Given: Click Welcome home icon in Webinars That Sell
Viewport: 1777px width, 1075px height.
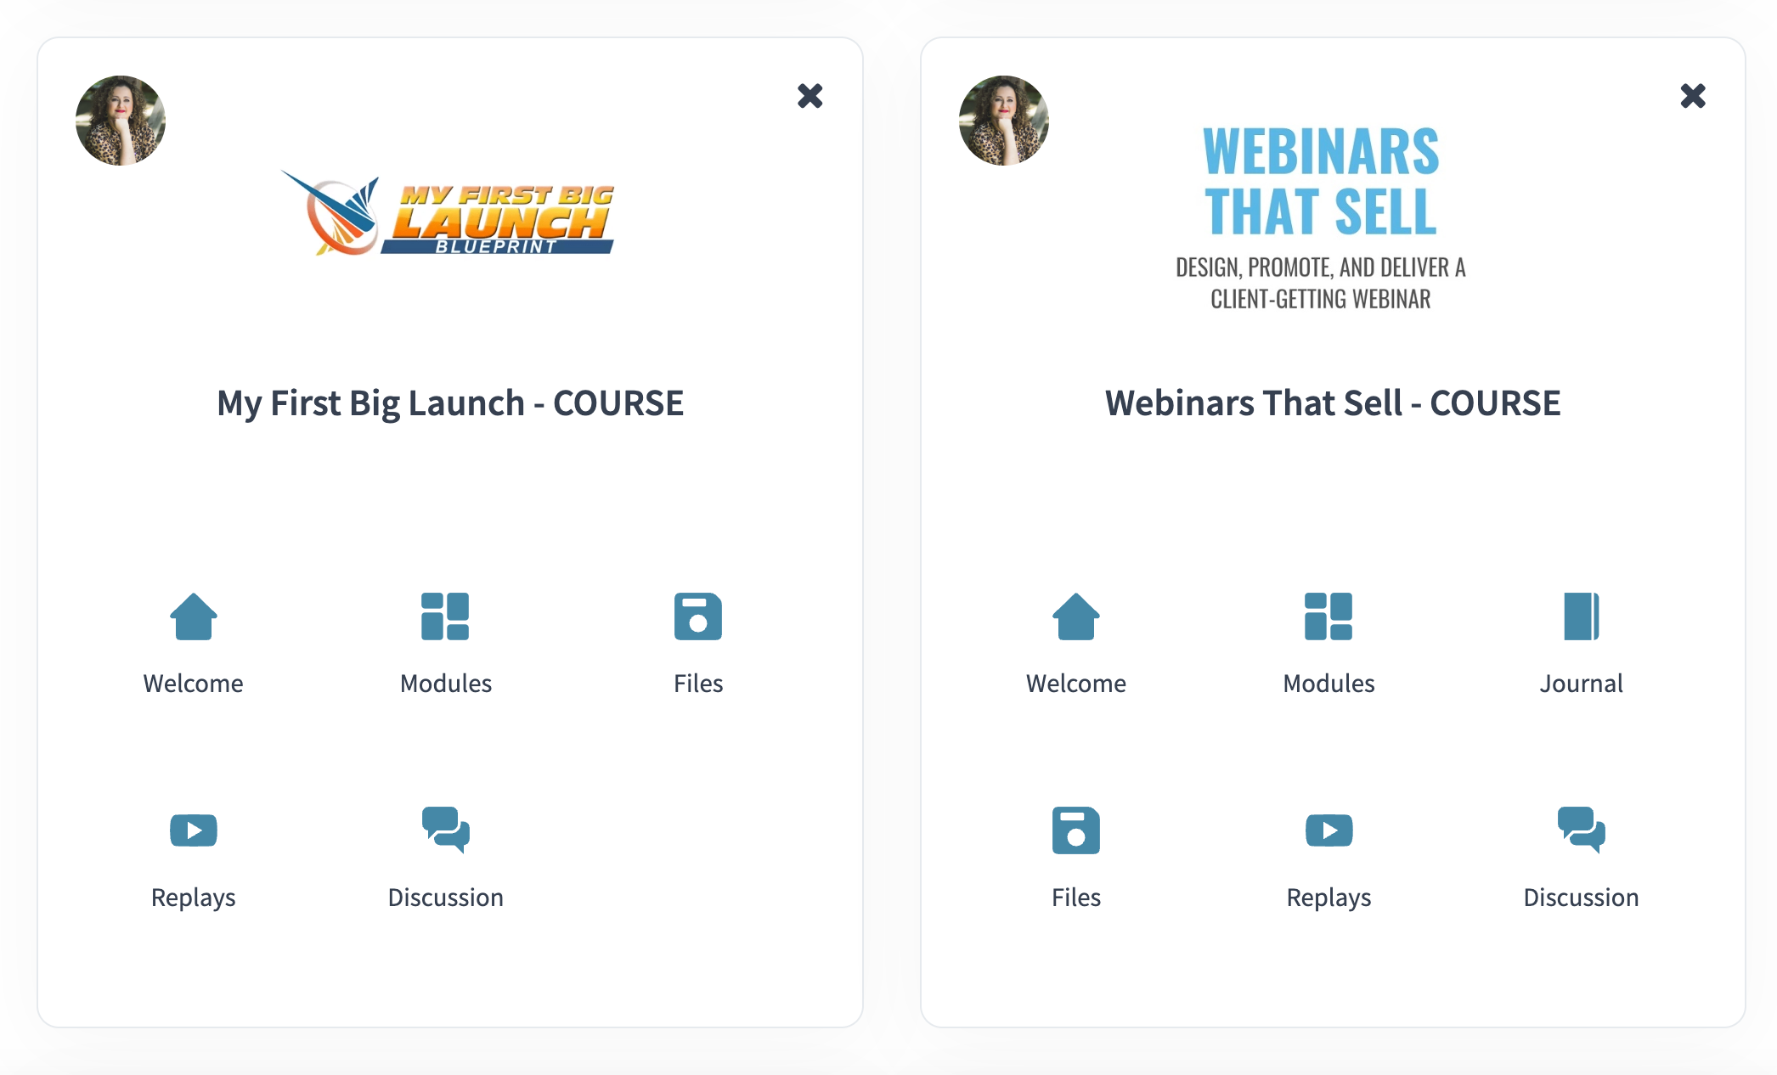Looking at the screenshot, I should tap(1076, 616).
